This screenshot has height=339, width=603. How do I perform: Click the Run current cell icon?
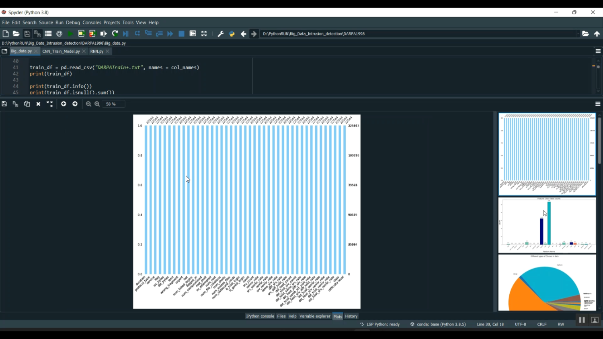(81, 34)
